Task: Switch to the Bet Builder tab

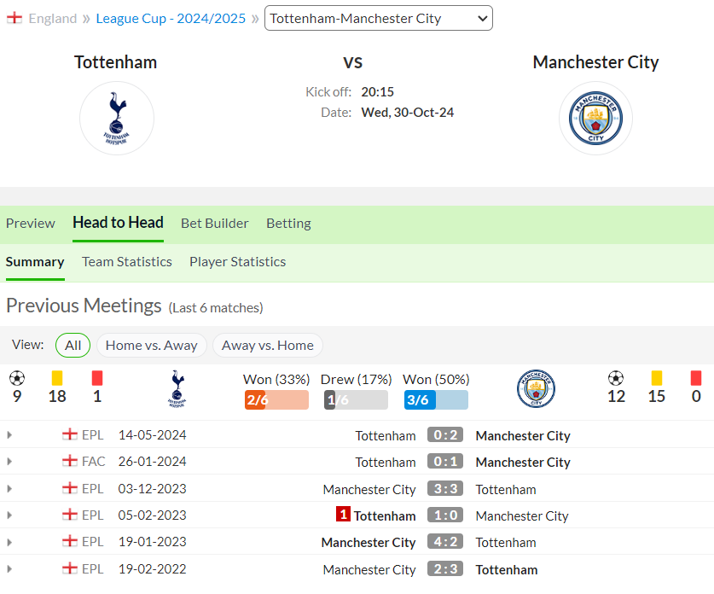Action: (x=214, y=224)
